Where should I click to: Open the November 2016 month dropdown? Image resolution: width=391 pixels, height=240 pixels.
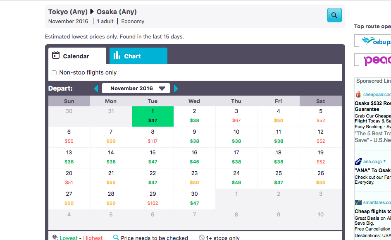tap(136, 89)
